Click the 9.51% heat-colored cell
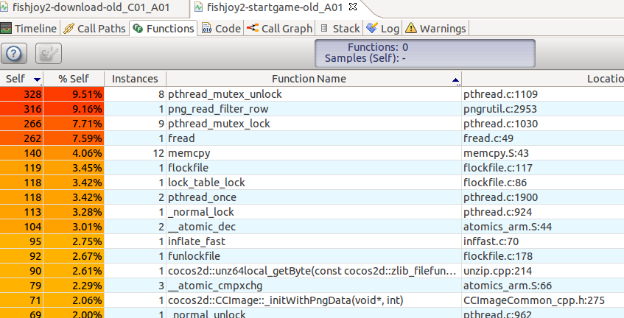624x318 pixels. pos(73,94)
